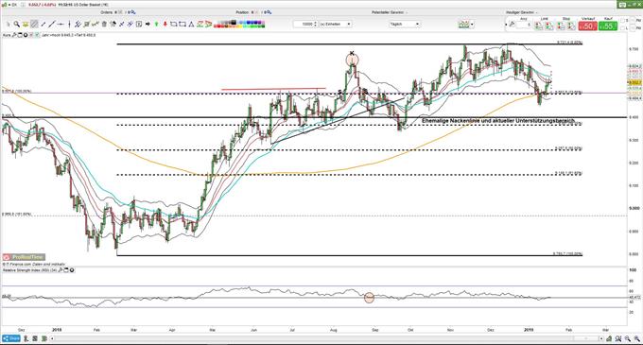The width and height of the screenshot is (643, 345).
Task: Pick the black color swatch in palette
Action: coord(234,22)
